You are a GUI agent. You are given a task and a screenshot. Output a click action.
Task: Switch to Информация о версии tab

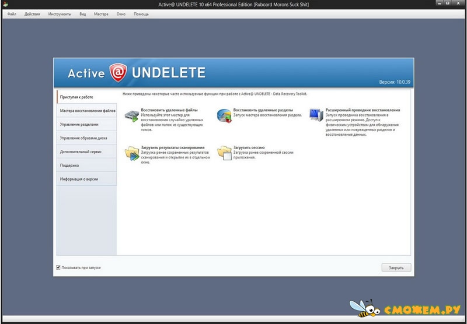86,179
